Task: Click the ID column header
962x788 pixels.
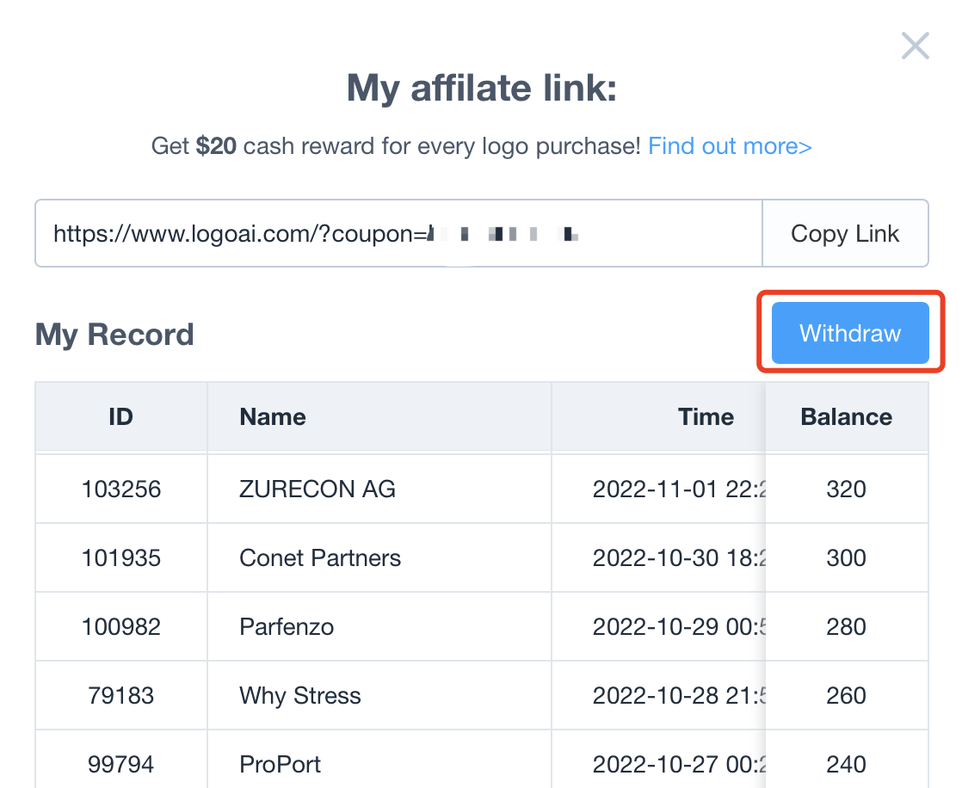Action: click(x=121, y=417)
